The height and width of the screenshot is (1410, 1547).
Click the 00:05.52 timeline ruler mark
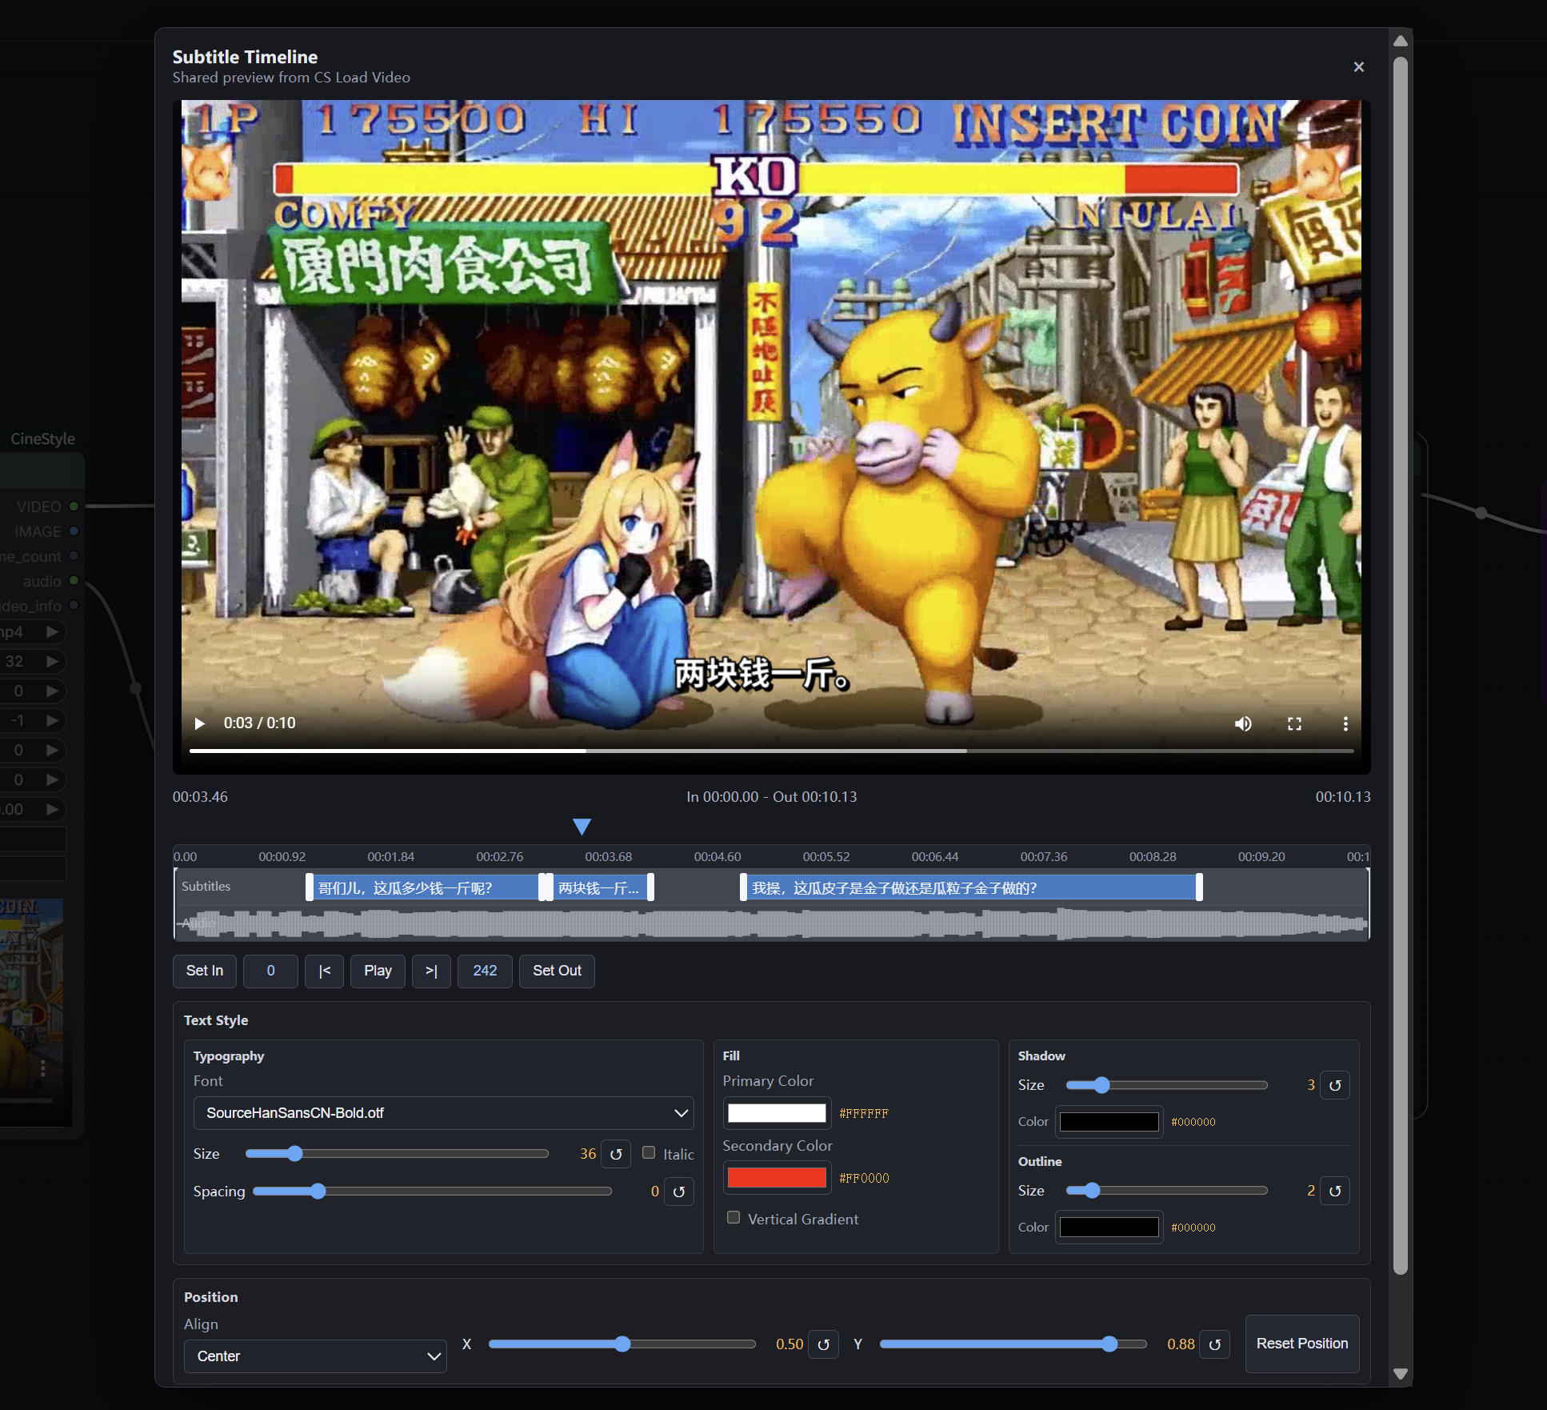pos(826,856)
